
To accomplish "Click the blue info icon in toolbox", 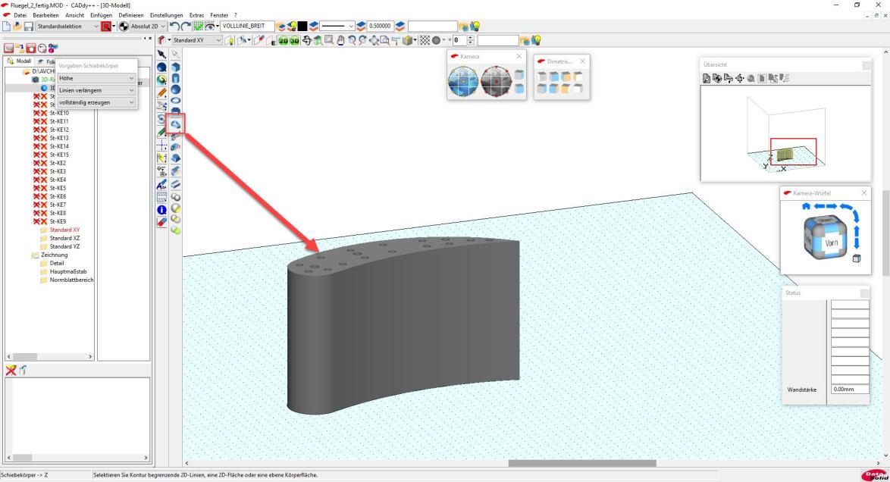I will coord(161,210).
